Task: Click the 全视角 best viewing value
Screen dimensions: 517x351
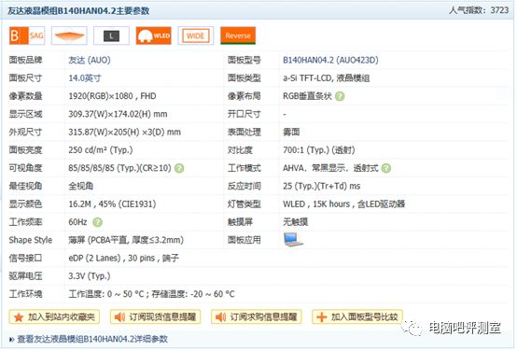Action: [81, 186]
